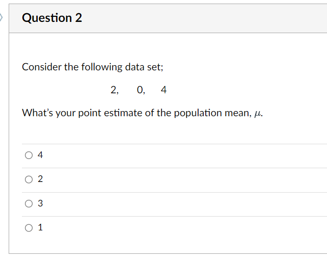
Task: Click the answer label text "3" in the options
Action: click(x=40, y=203)
